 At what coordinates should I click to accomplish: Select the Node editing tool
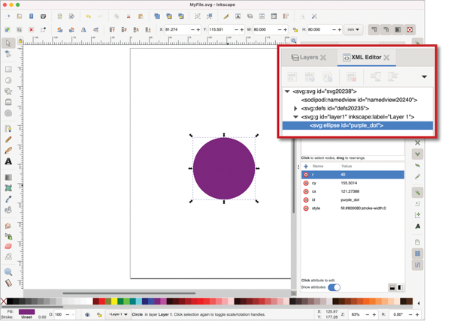pos(8,54)
